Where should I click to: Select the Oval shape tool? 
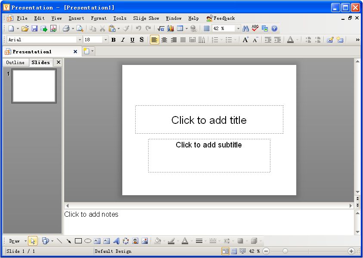[x=88, y=241]
